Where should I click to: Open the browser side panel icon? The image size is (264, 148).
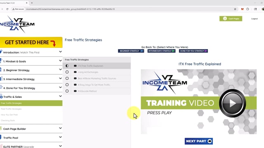255,9
